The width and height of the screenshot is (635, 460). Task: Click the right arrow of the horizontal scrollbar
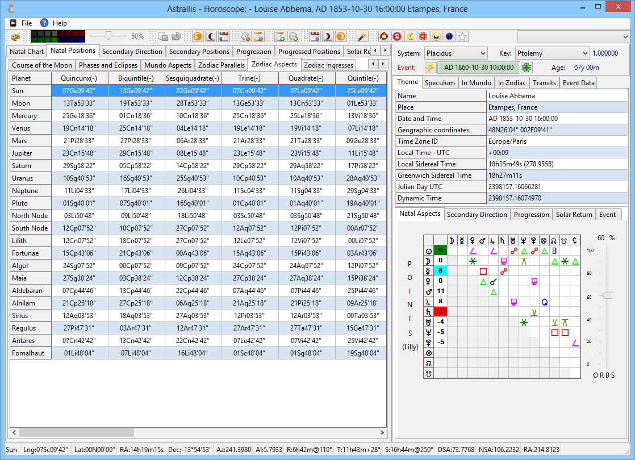[382, 433]
